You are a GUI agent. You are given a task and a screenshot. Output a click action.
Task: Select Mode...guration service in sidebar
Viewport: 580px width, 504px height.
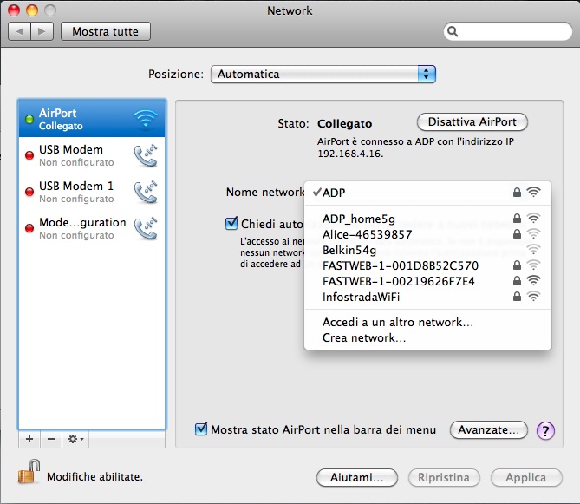tap(92, 229)
